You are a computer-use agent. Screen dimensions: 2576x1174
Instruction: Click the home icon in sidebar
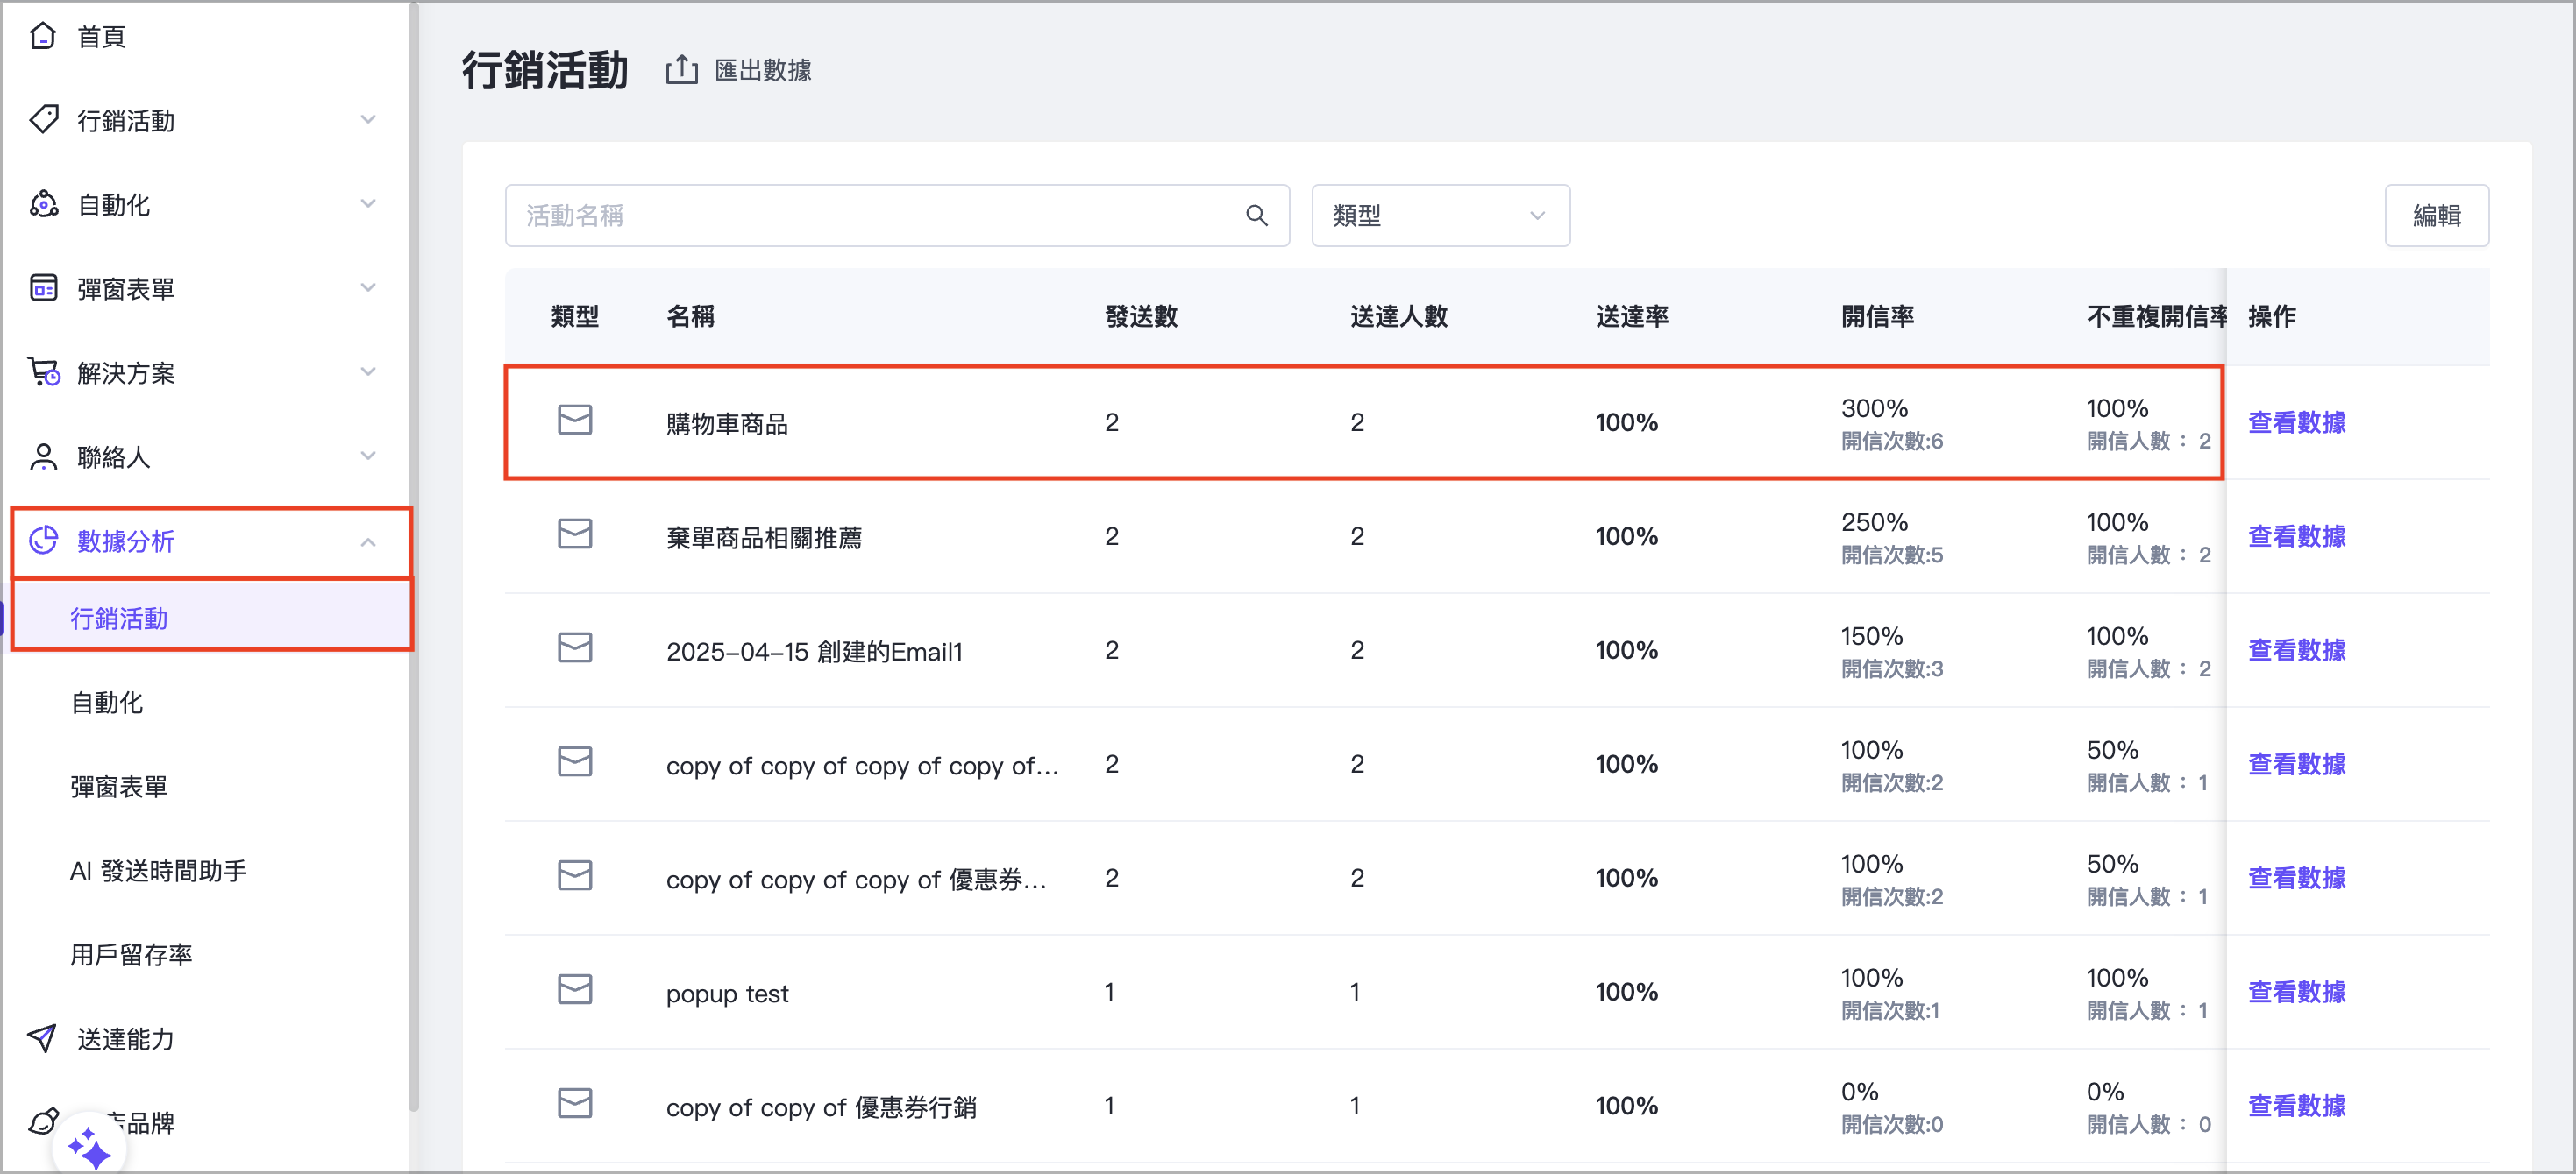point(42,36)
